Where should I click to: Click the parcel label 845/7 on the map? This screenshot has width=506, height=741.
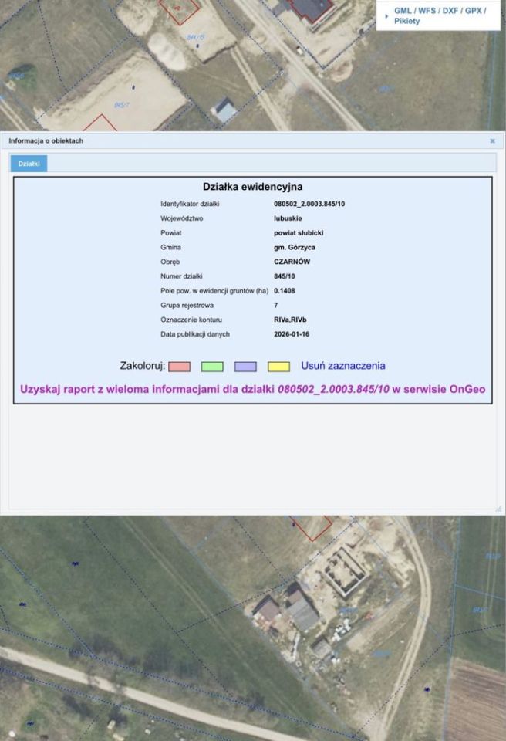click(121, 105)
